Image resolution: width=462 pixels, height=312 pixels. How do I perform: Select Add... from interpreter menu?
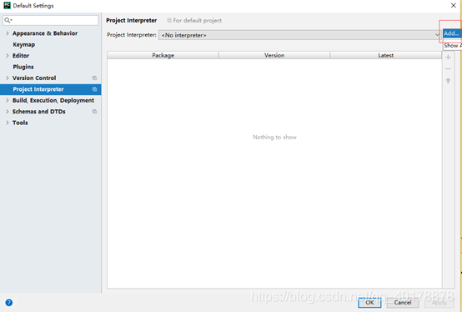[x=452, y=33]
